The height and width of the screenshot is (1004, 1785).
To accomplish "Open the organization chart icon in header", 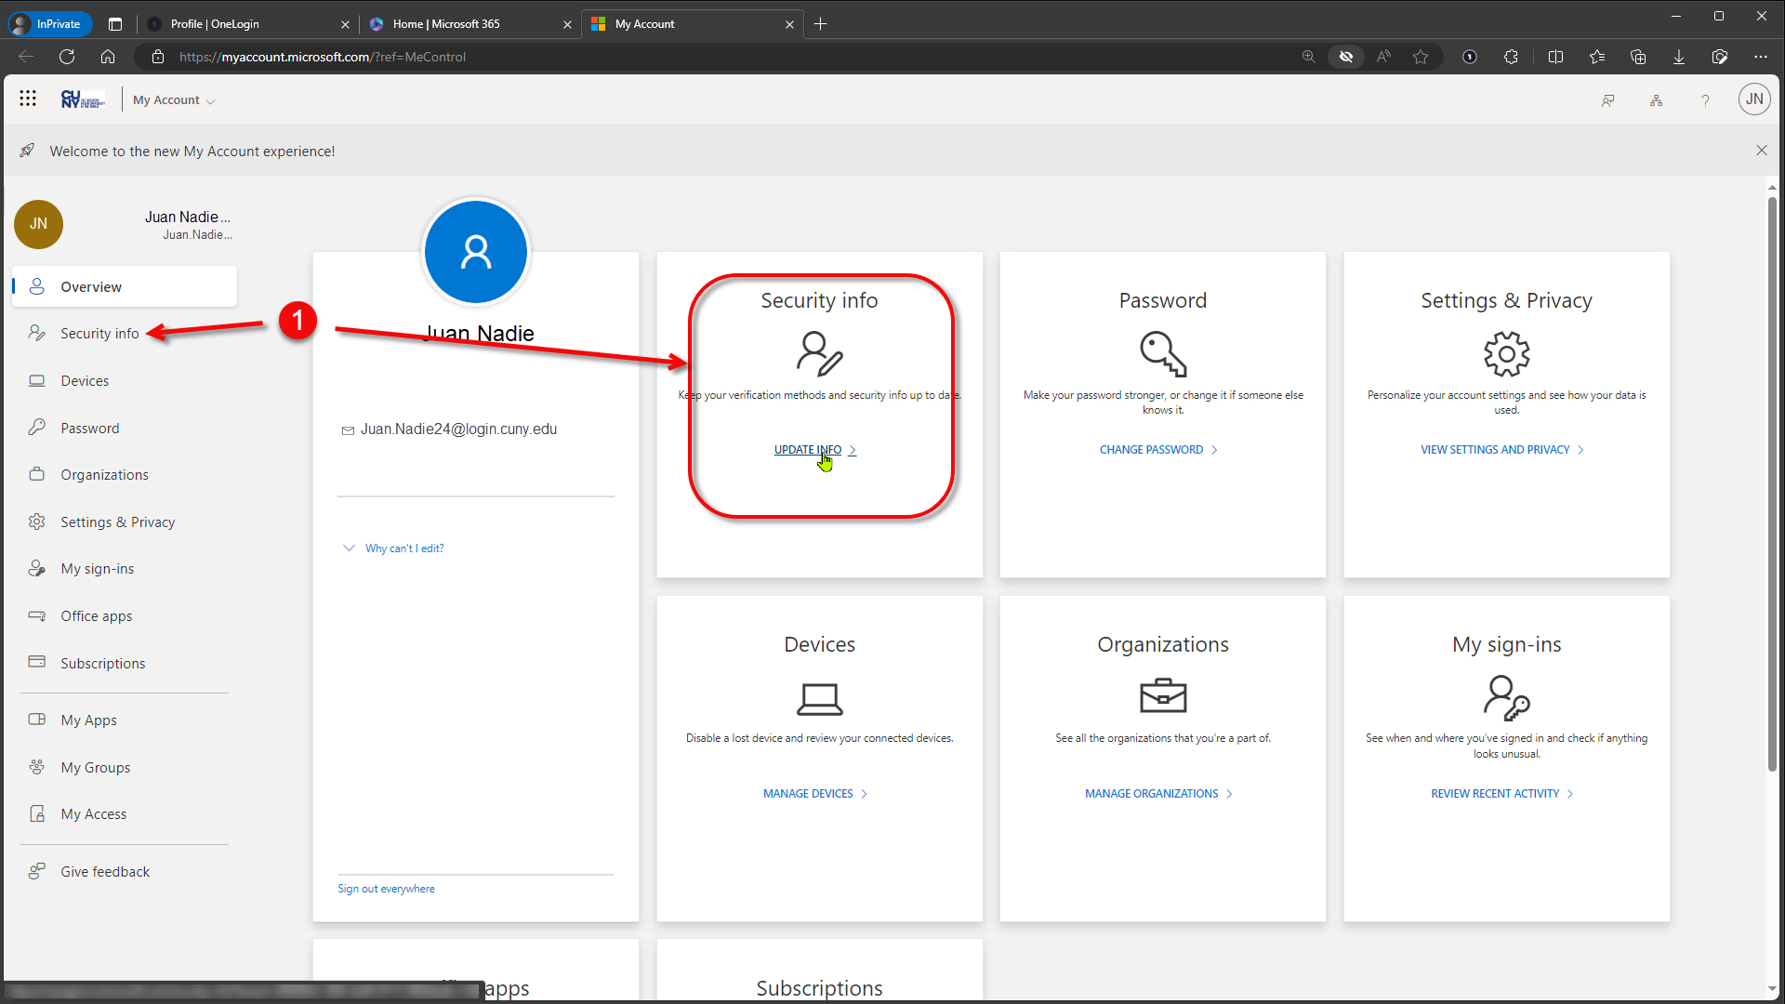I will [1656, 100].
